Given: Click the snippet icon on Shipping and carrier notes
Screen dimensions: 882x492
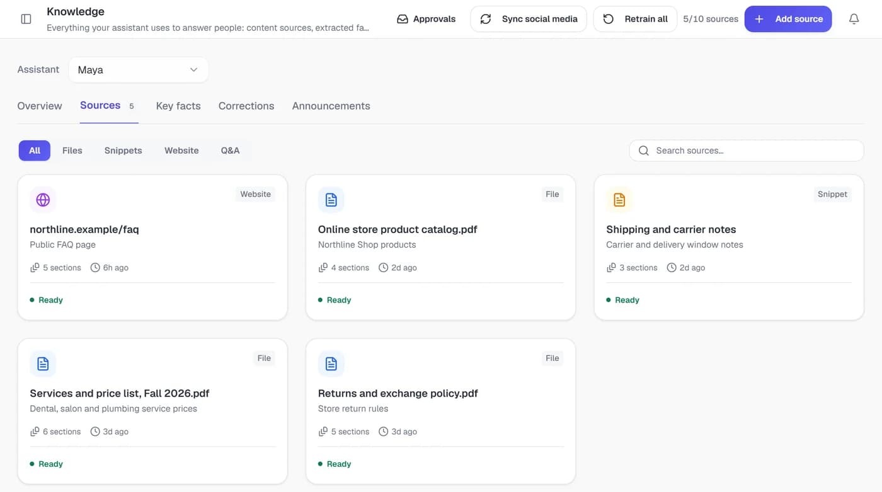Looking at the screenshot, I should (619, 200).
